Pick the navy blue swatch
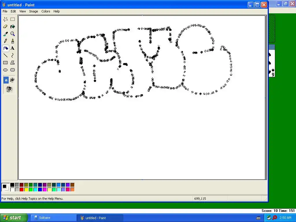 [40, 185]
